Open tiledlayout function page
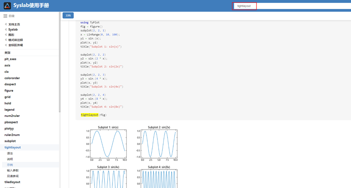 pos(12,182)
